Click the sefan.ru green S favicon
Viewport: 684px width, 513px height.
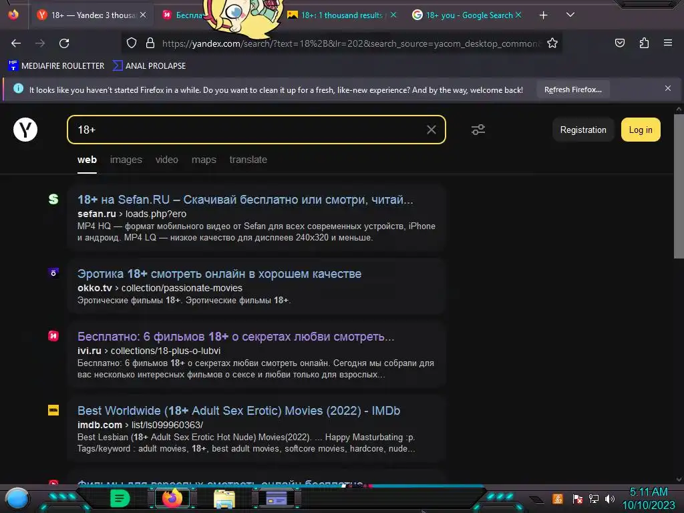pos(53,199)
